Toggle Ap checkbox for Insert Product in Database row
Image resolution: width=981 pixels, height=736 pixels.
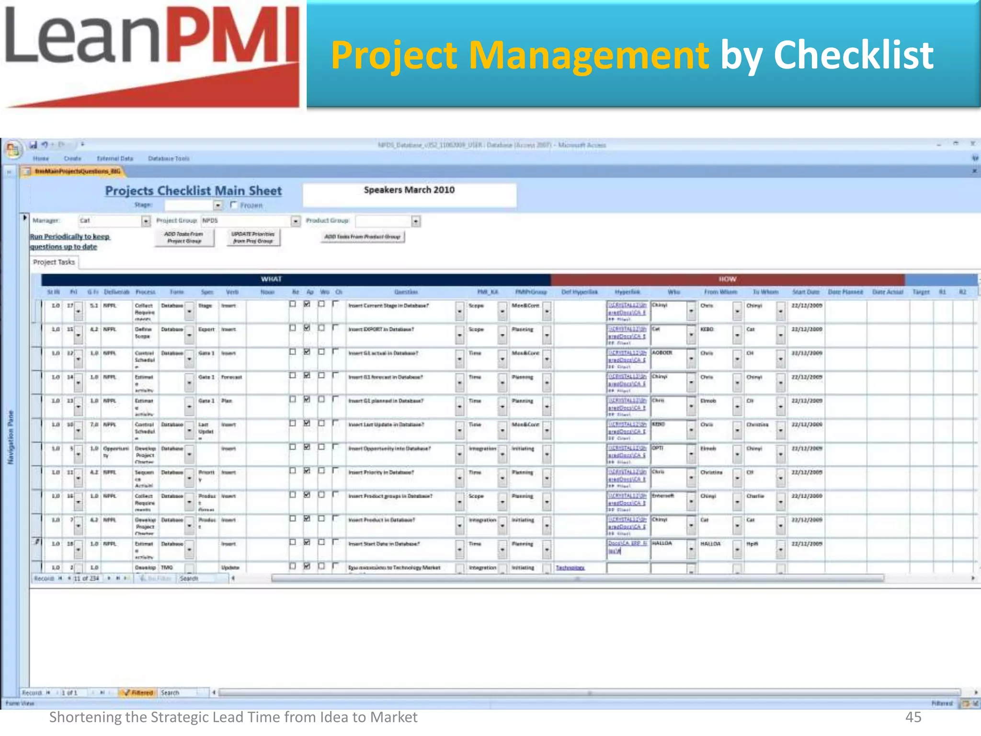click(307, 518)
